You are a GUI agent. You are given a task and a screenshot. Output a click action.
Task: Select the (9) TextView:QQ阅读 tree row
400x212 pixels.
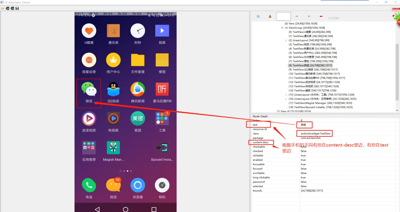[x=313, y=70]
